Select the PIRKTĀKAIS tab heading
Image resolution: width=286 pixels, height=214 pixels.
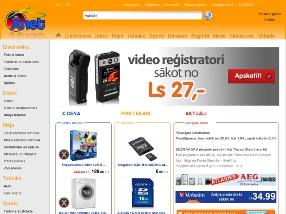135,114
